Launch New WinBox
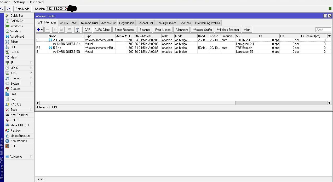 [x=19, y=141]
